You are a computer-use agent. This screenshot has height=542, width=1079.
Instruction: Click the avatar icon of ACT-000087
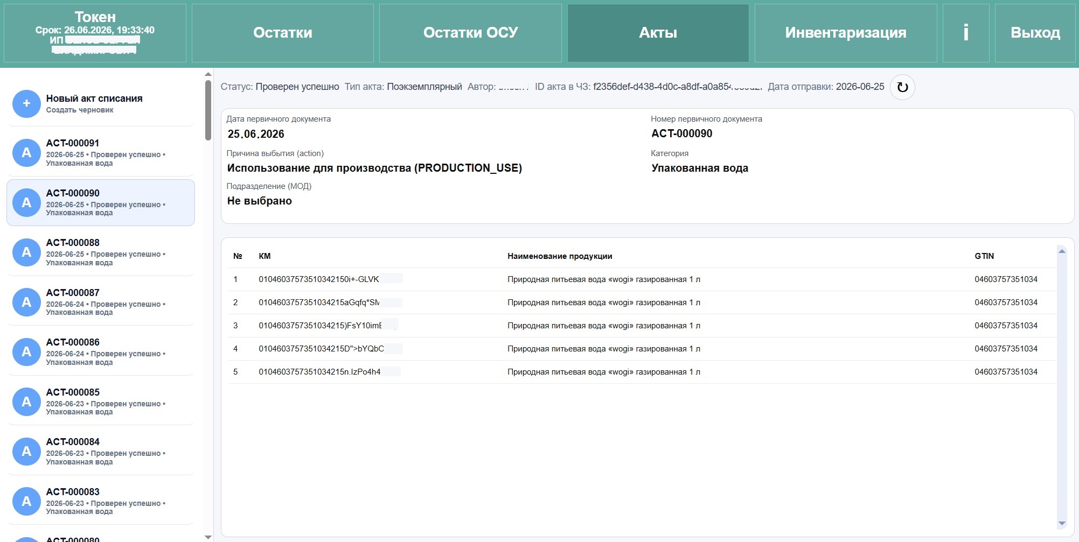(26, 302)
